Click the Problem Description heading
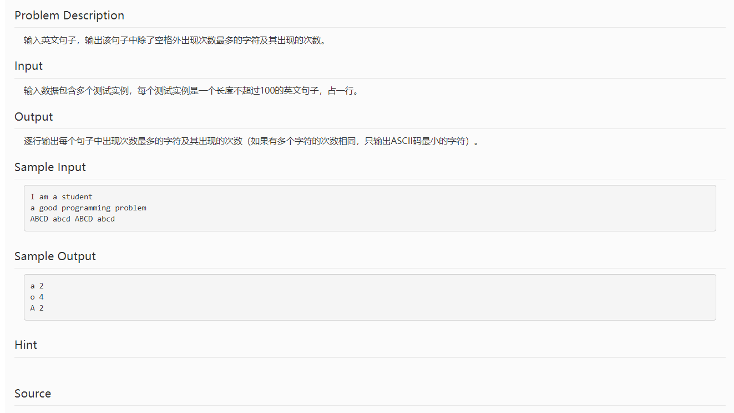Screen dimensions: 734x413 click(x=69, y=16)
